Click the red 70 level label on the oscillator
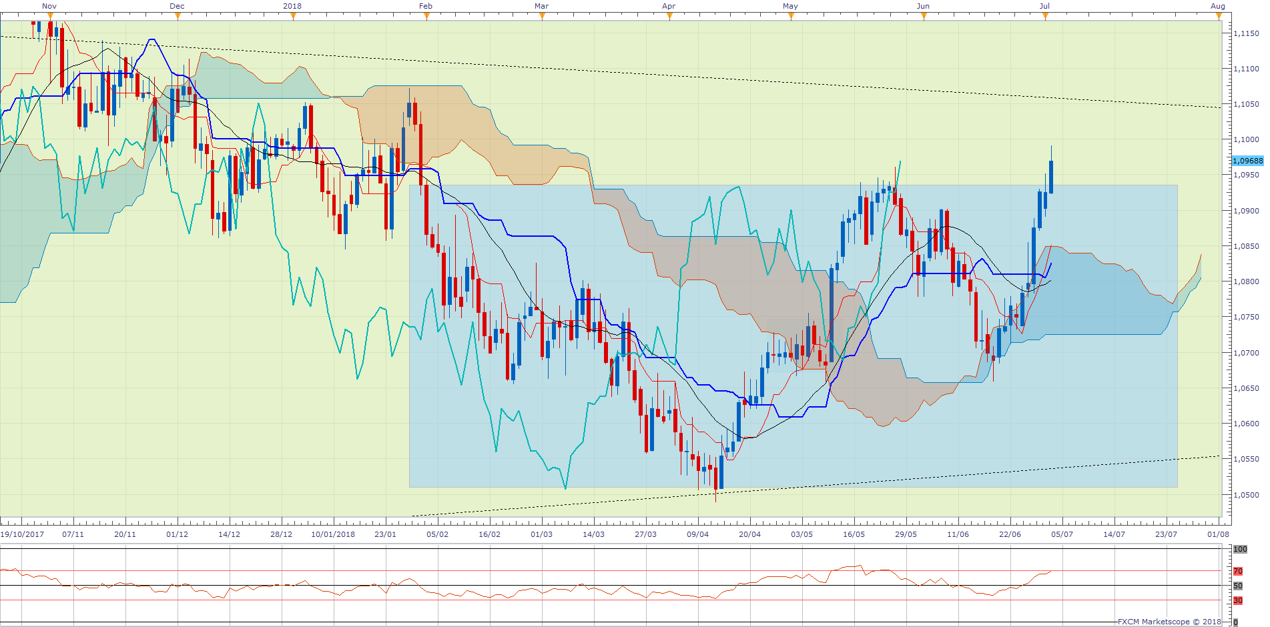This screenshot has width=1270, height=627. (1238, 571)
